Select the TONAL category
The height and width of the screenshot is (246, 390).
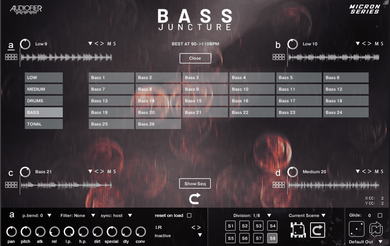point(43,124)
